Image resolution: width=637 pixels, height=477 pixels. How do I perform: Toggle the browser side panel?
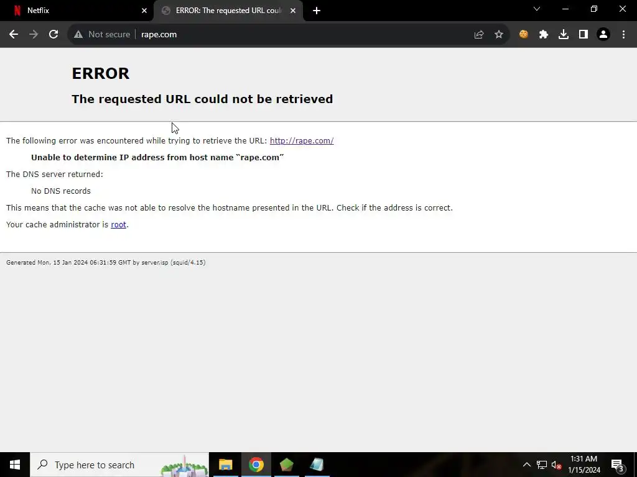coord(584,35)
